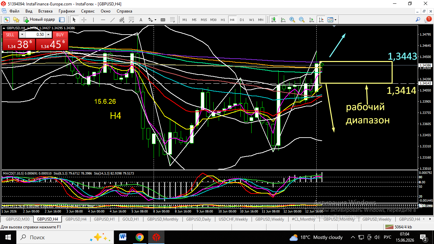Click the large 1.34 38 sell price
The width and height of the screenshot is (434, 244).
coord(19,44)
